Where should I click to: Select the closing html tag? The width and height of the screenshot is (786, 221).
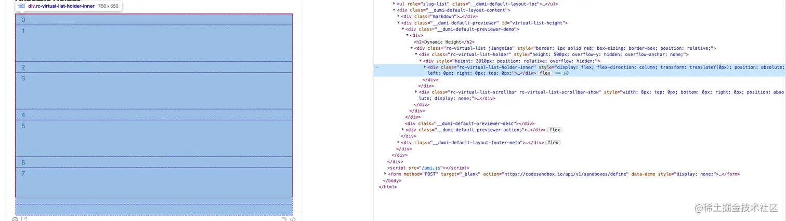[x=389, y=187]
